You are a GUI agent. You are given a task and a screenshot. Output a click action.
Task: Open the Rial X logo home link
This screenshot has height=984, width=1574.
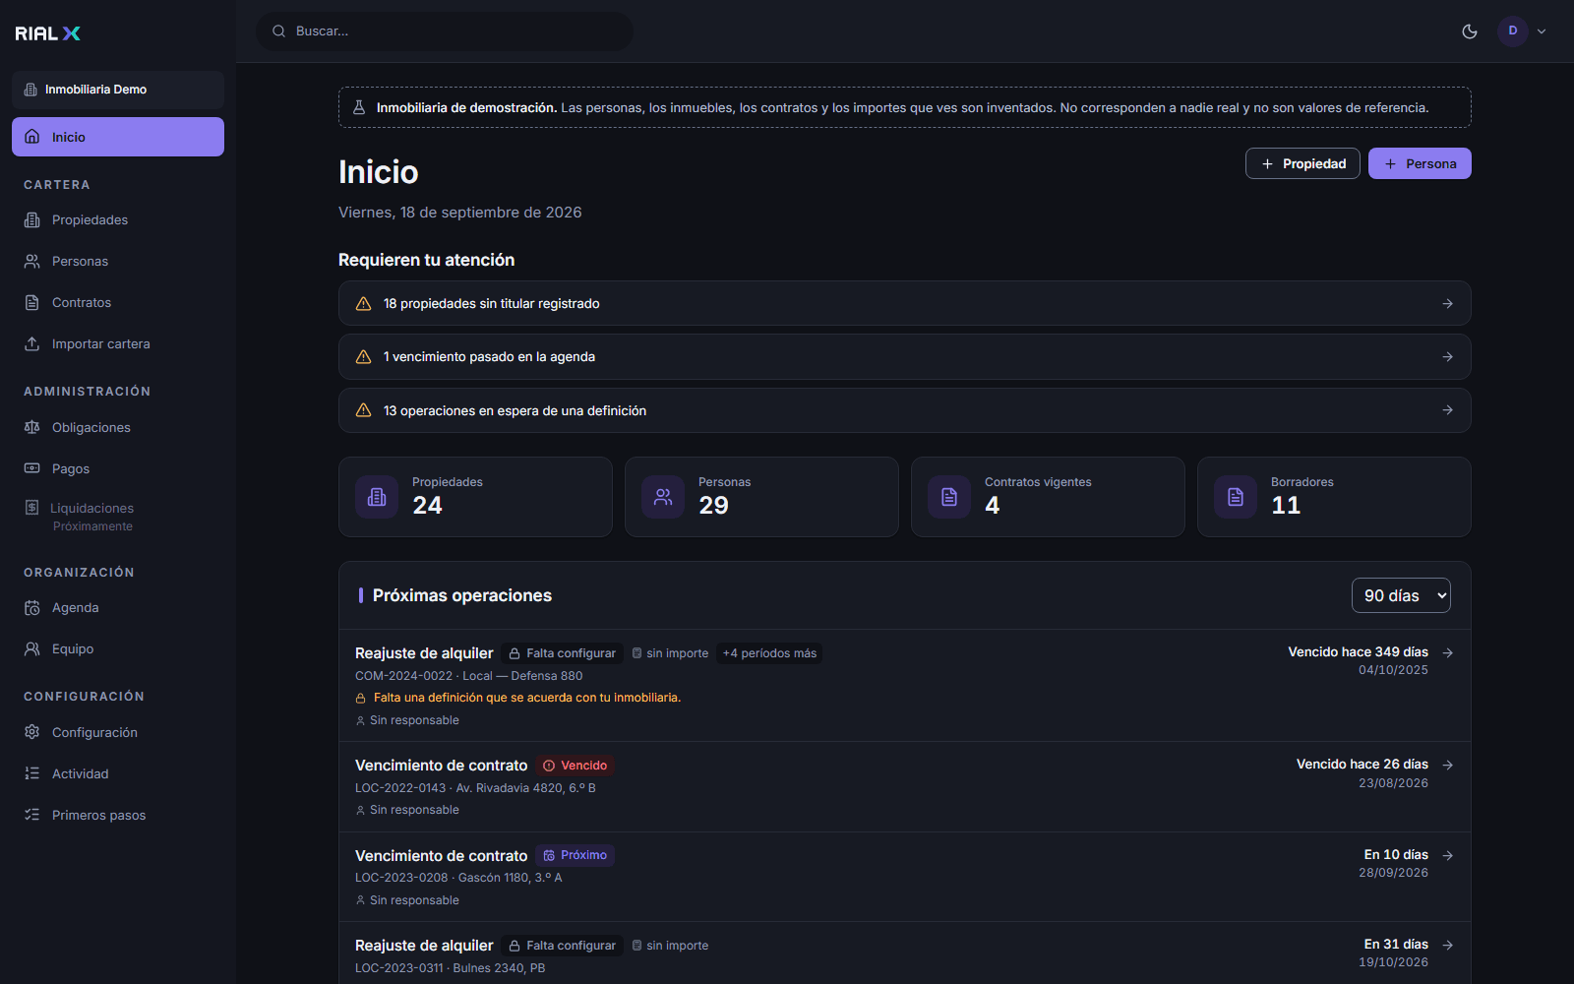pos(47,33)
